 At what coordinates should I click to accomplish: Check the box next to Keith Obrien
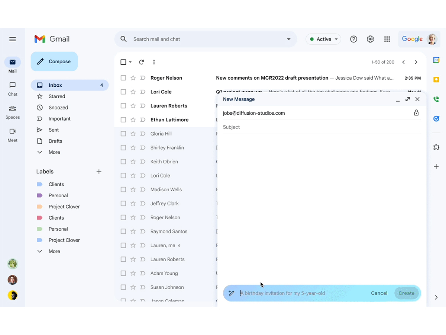(123, 162)
